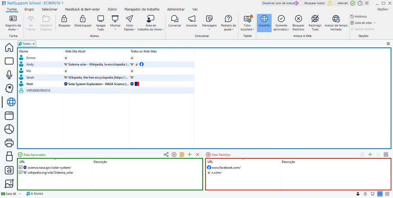
Task: Open the printer view in sidebar
Action: [9, 143]
